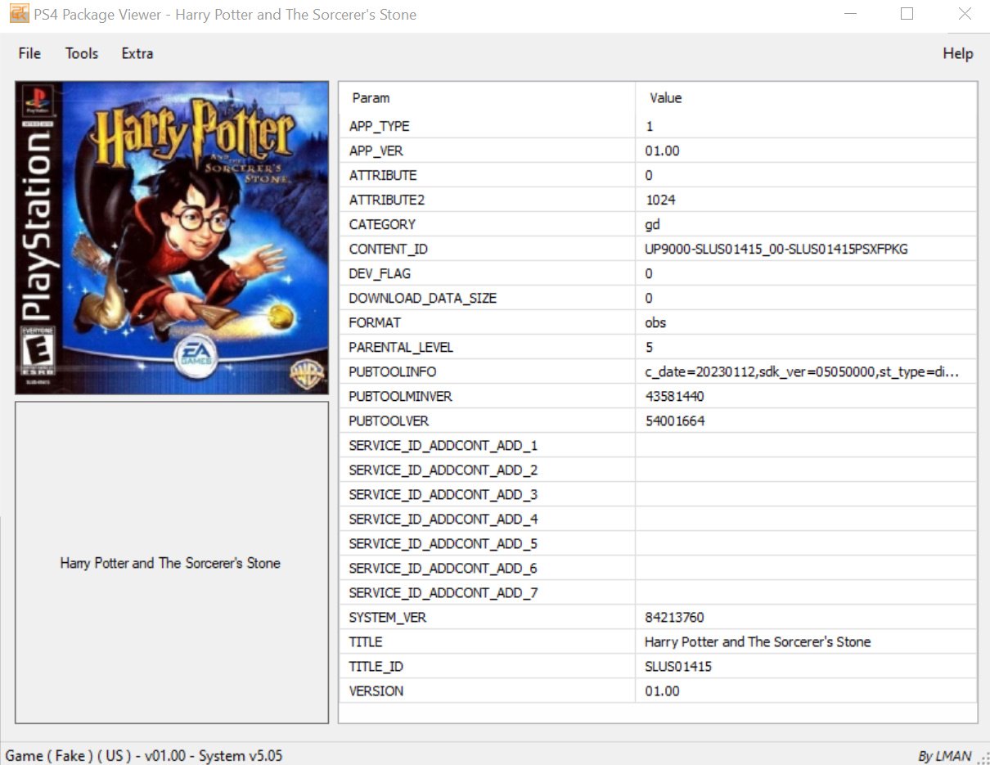Image resolution: width=990 pixels, height=765 pixels.
Task: Select the CONTENT_ID value cell
Action: coord(776,249)
